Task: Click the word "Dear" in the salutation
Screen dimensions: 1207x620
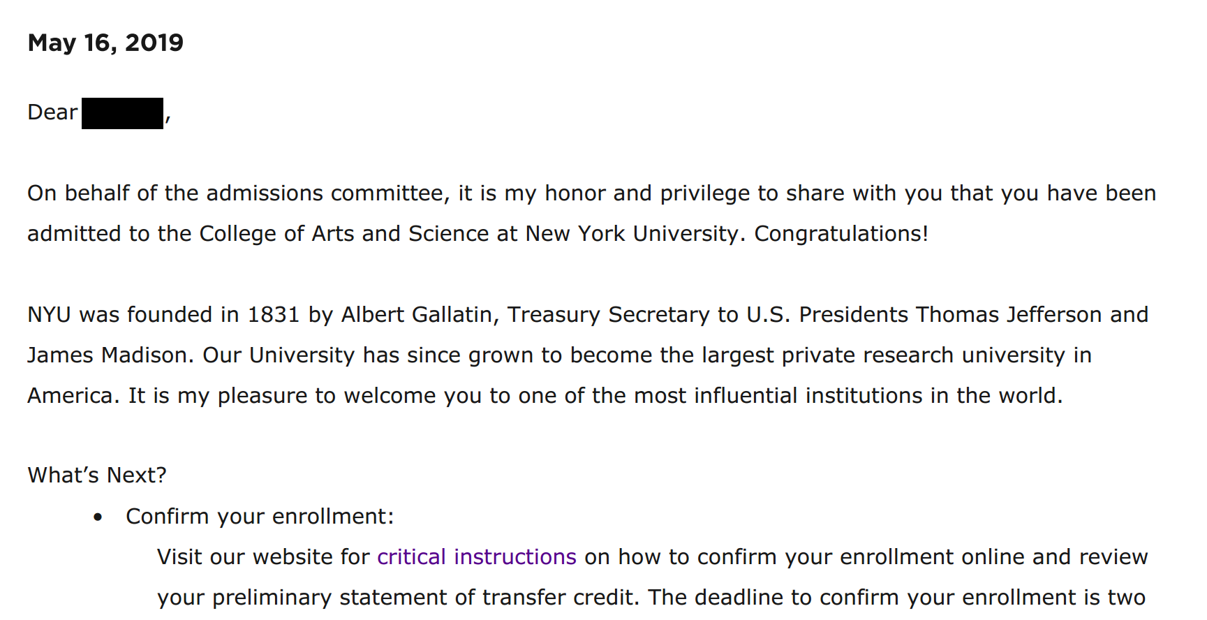Action: coord(52,112)
